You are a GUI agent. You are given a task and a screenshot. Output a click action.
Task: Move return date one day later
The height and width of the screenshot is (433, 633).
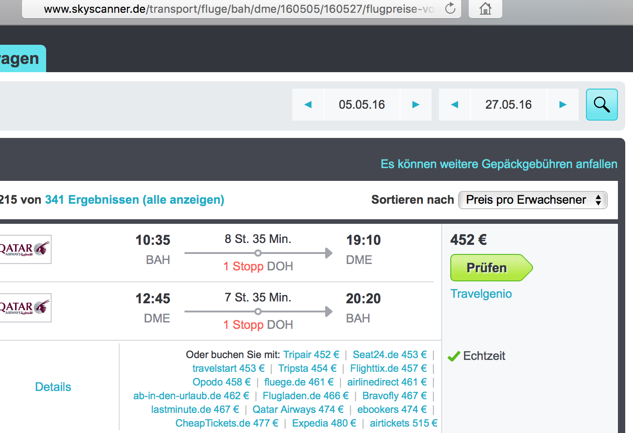coord(563,105)
